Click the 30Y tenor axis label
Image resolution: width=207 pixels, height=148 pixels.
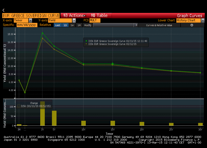[201, 130]
